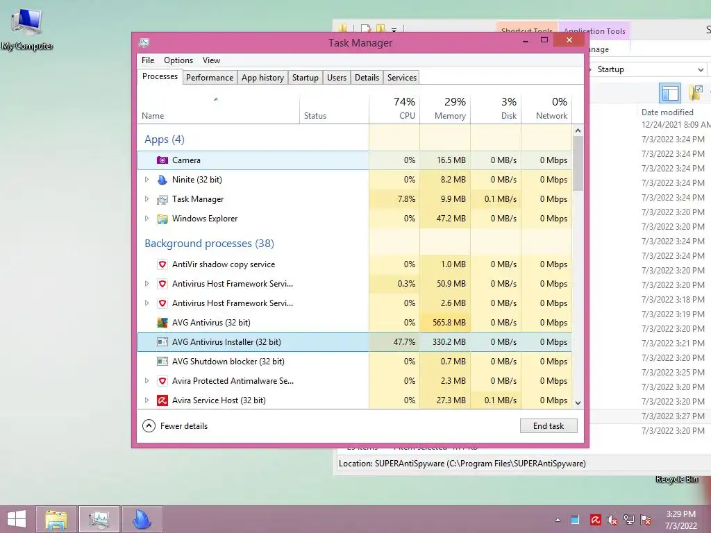Viewport: 711px width, 533px height.
Task: Collapse with the Fewer details button
Action: click(175, 426)
